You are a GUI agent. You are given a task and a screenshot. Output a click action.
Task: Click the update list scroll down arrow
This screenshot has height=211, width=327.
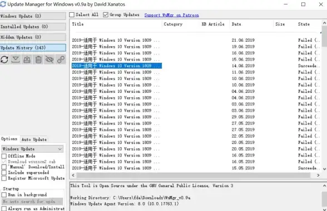[x=324, y=169]
